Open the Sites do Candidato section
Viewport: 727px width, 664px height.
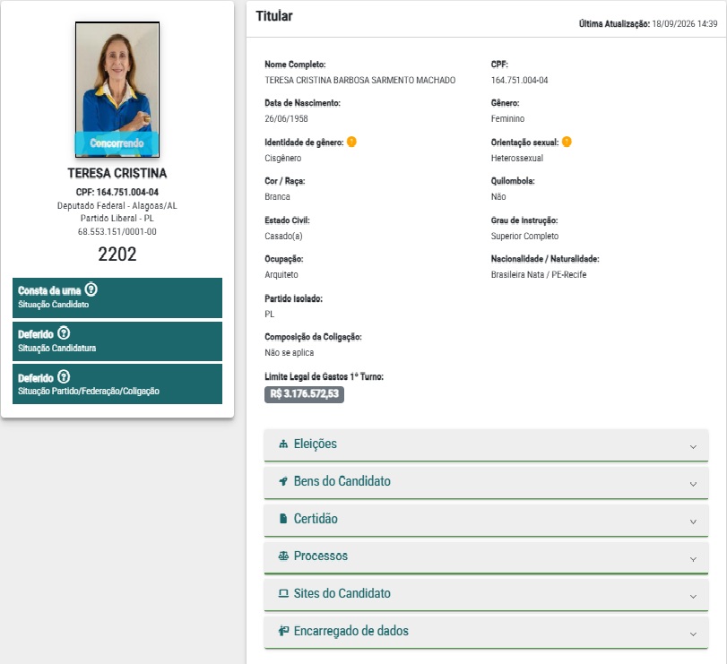click(486, 594)
